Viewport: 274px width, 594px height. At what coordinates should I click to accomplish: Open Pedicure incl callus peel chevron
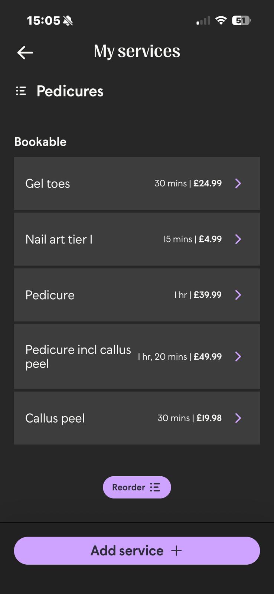tap(238, 356)
